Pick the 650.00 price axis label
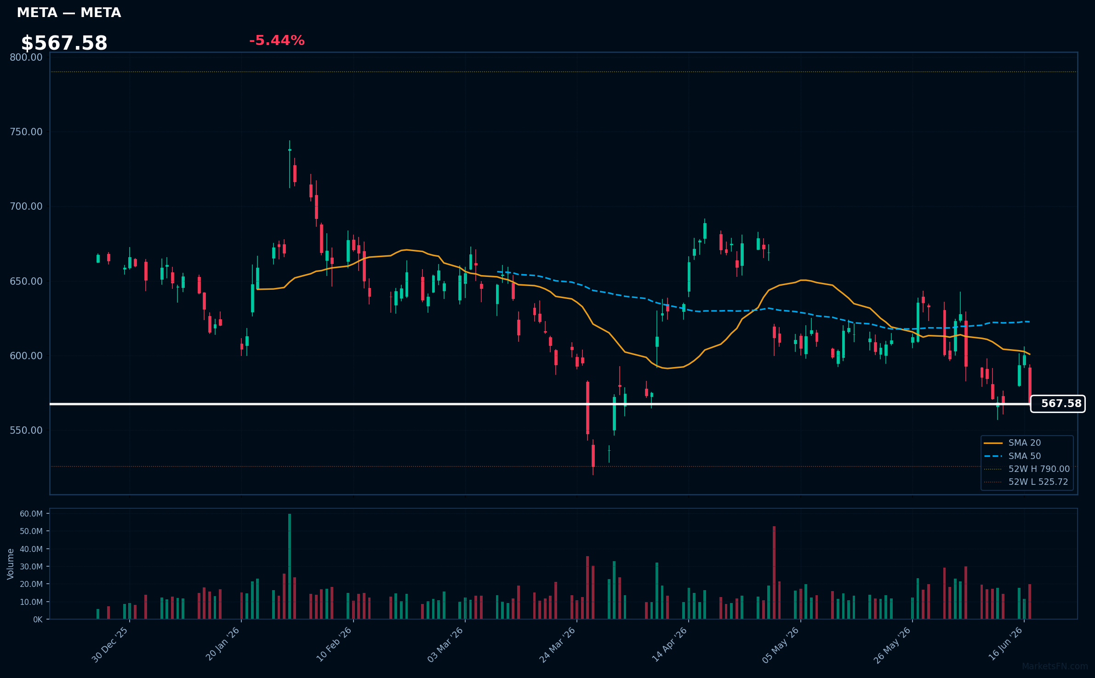 pos(26,281)
